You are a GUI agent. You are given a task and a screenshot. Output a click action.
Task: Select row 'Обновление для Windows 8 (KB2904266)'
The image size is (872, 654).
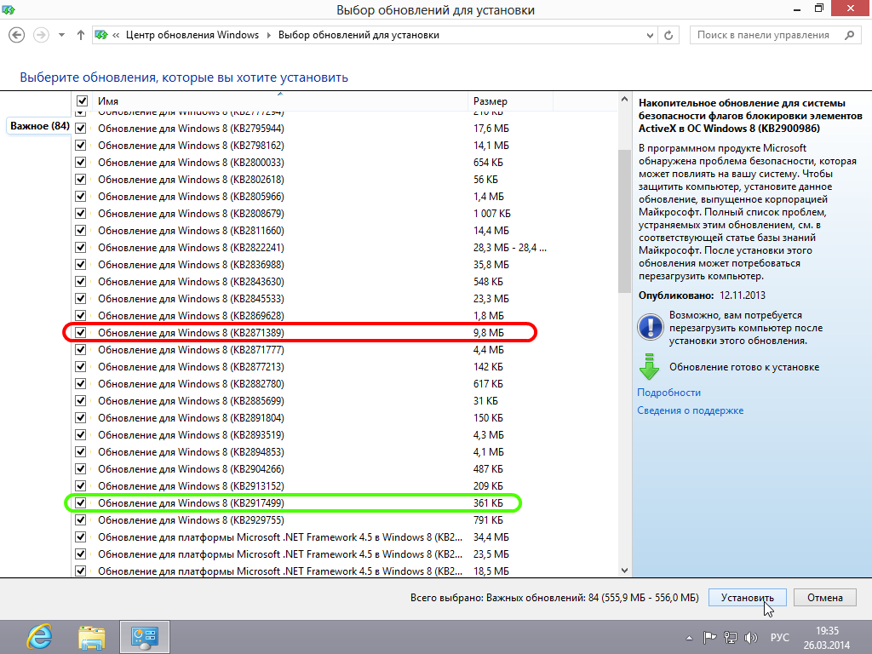tap(344, 469)
